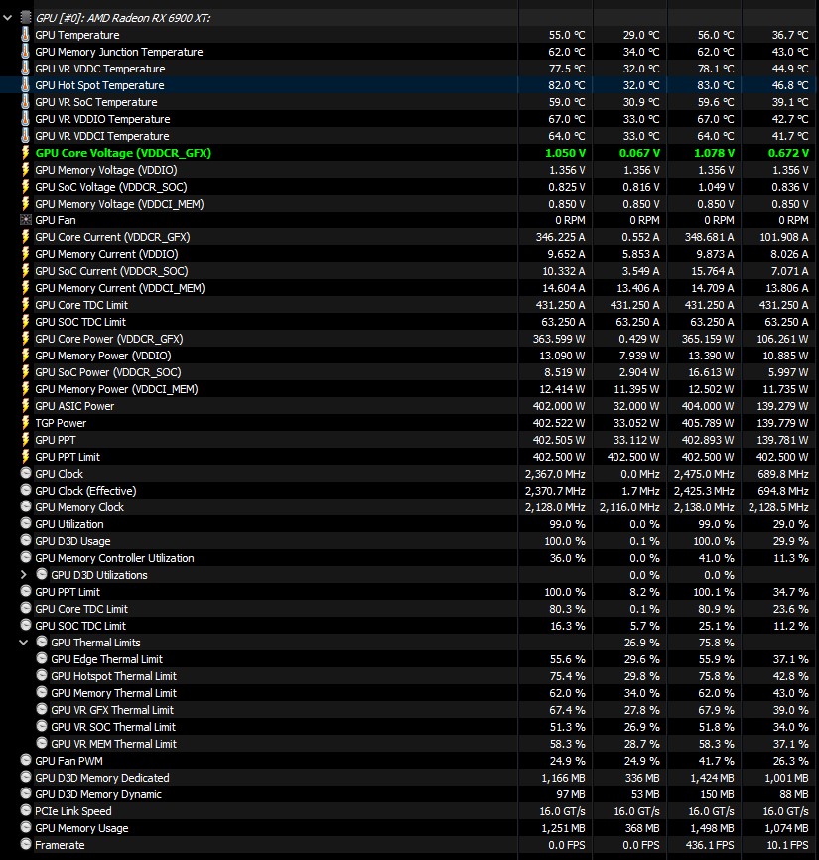The height and width of the screenshot is (860, 819).
Task: Collapse the GPU Thermal Limits node
Action: pyautogui.click(x=24, y=643)
